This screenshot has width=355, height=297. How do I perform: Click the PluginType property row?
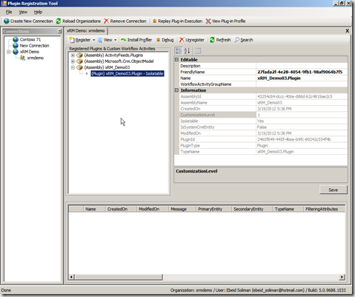[x=263, y=145]
